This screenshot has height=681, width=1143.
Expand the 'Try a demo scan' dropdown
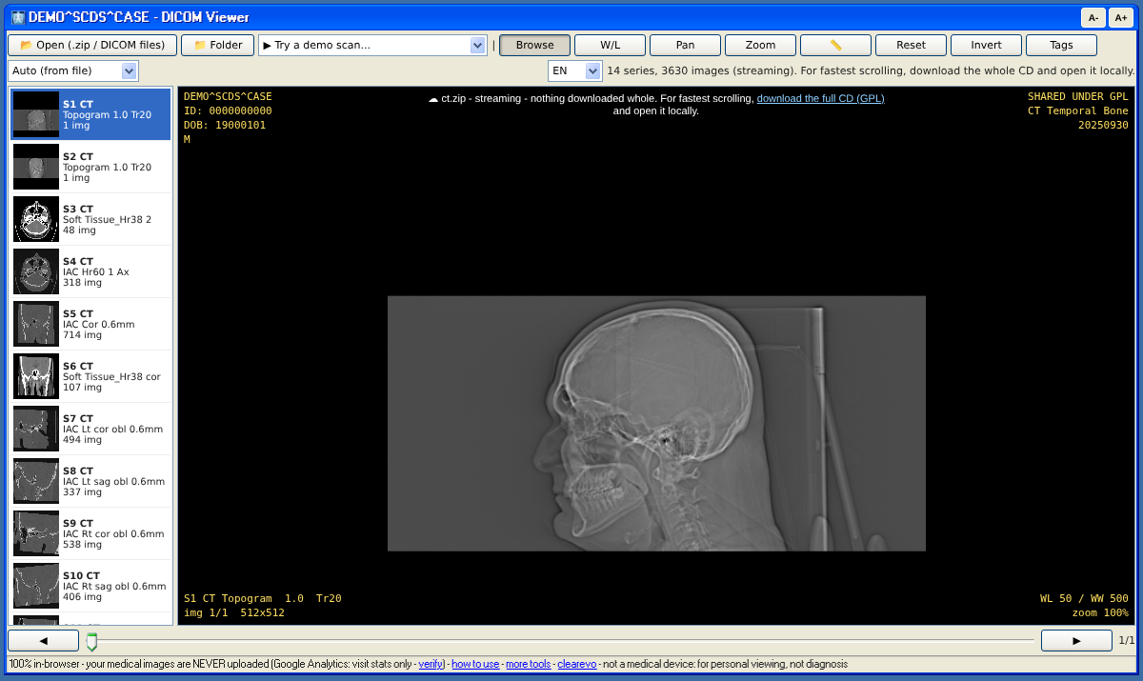point(372,45)
